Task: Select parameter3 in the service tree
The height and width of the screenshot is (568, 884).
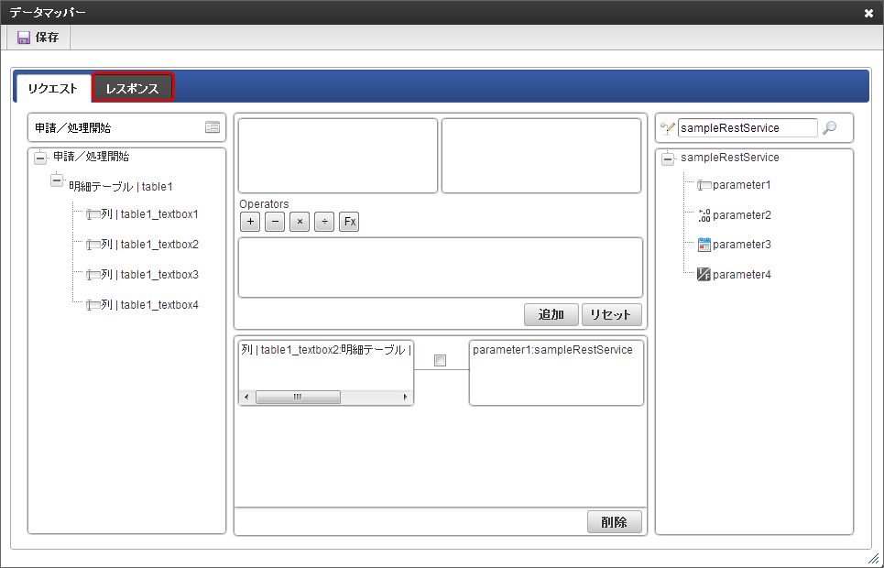Action: (734, 245)
